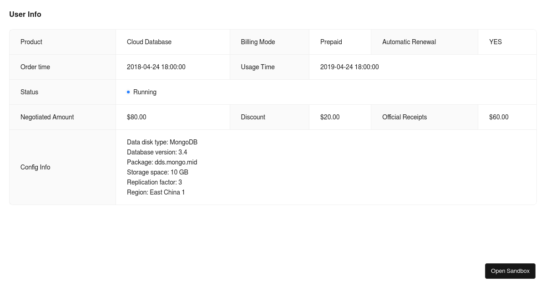
Task: Select the Package dds.mongo.mid line
Action: (x=162, y=162)
